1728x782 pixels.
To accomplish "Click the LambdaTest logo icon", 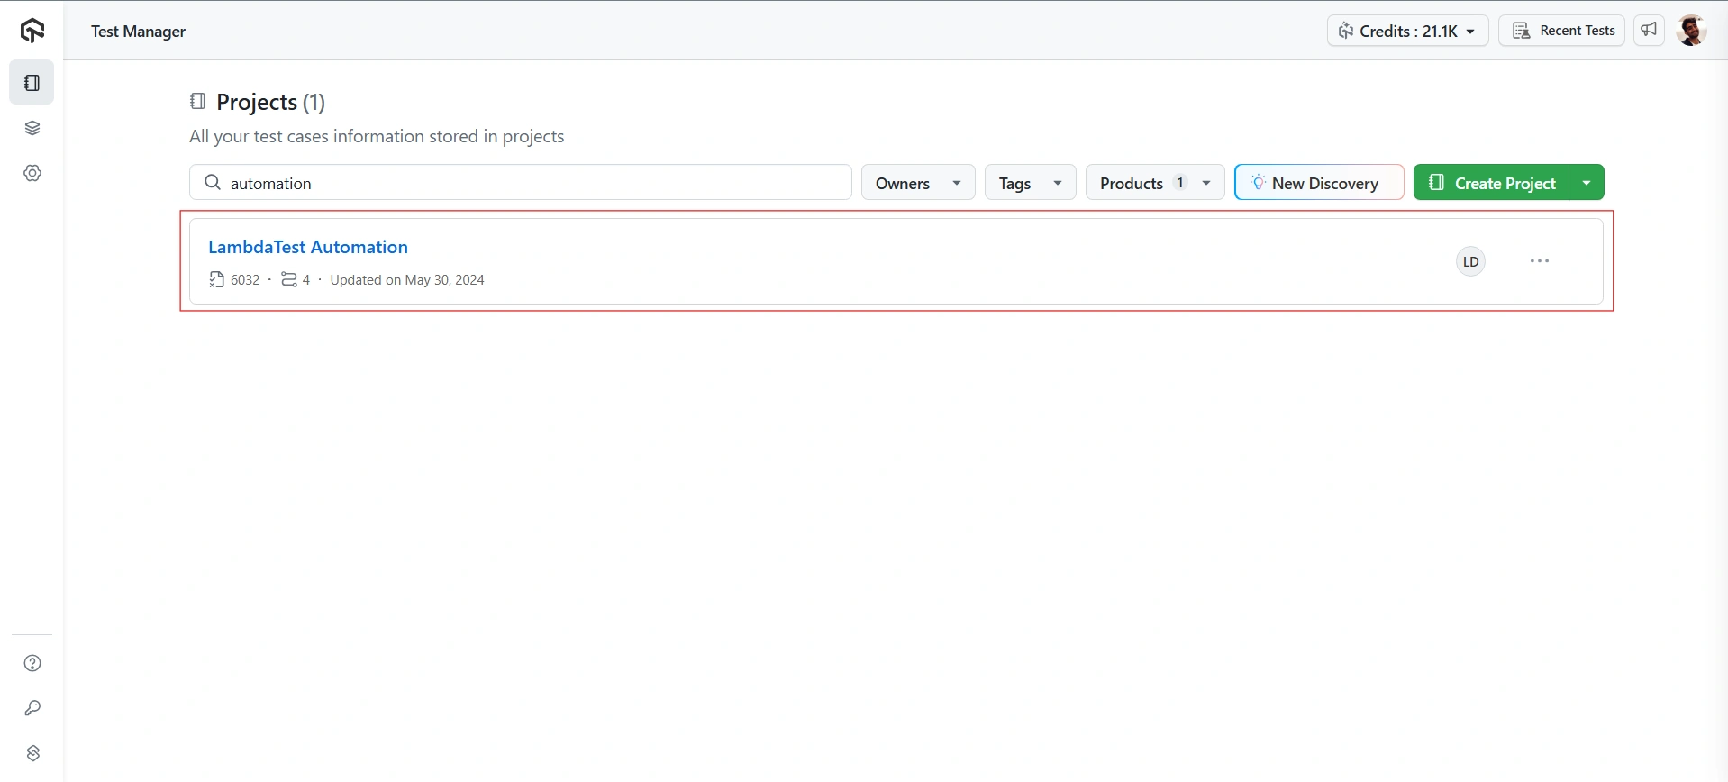I will coord(32,31).
